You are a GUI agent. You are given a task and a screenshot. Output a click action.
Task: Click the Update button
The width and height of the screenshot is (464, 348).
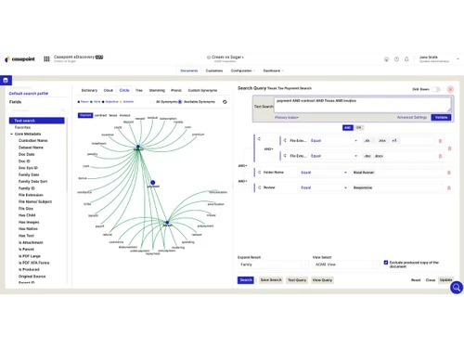pyautogui.click(x=445, y=280)
